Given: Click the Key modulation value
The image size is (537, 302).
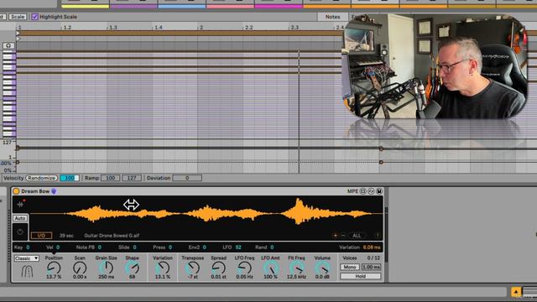Looking at the screenshot, I should coord(28,247).
